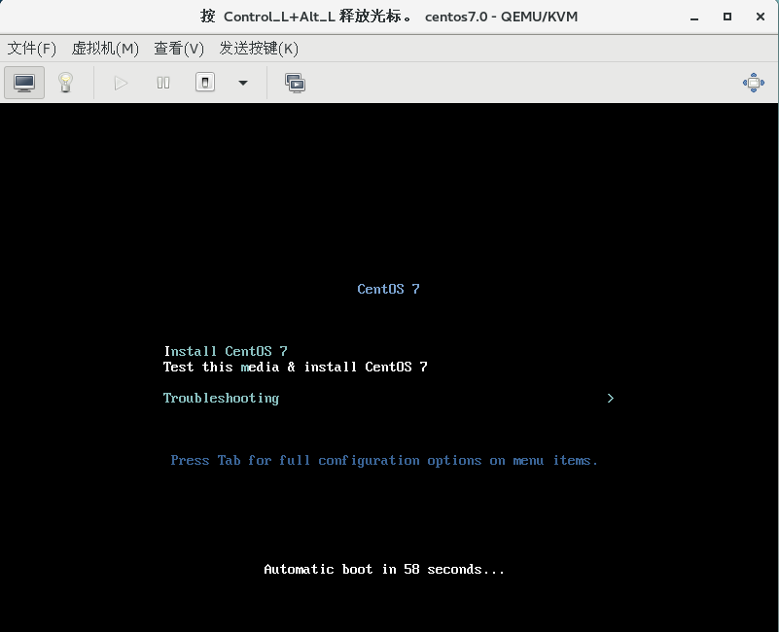Open the 文件(F) menu
This screenshot has height=632, width=779.
click(32, 49)
